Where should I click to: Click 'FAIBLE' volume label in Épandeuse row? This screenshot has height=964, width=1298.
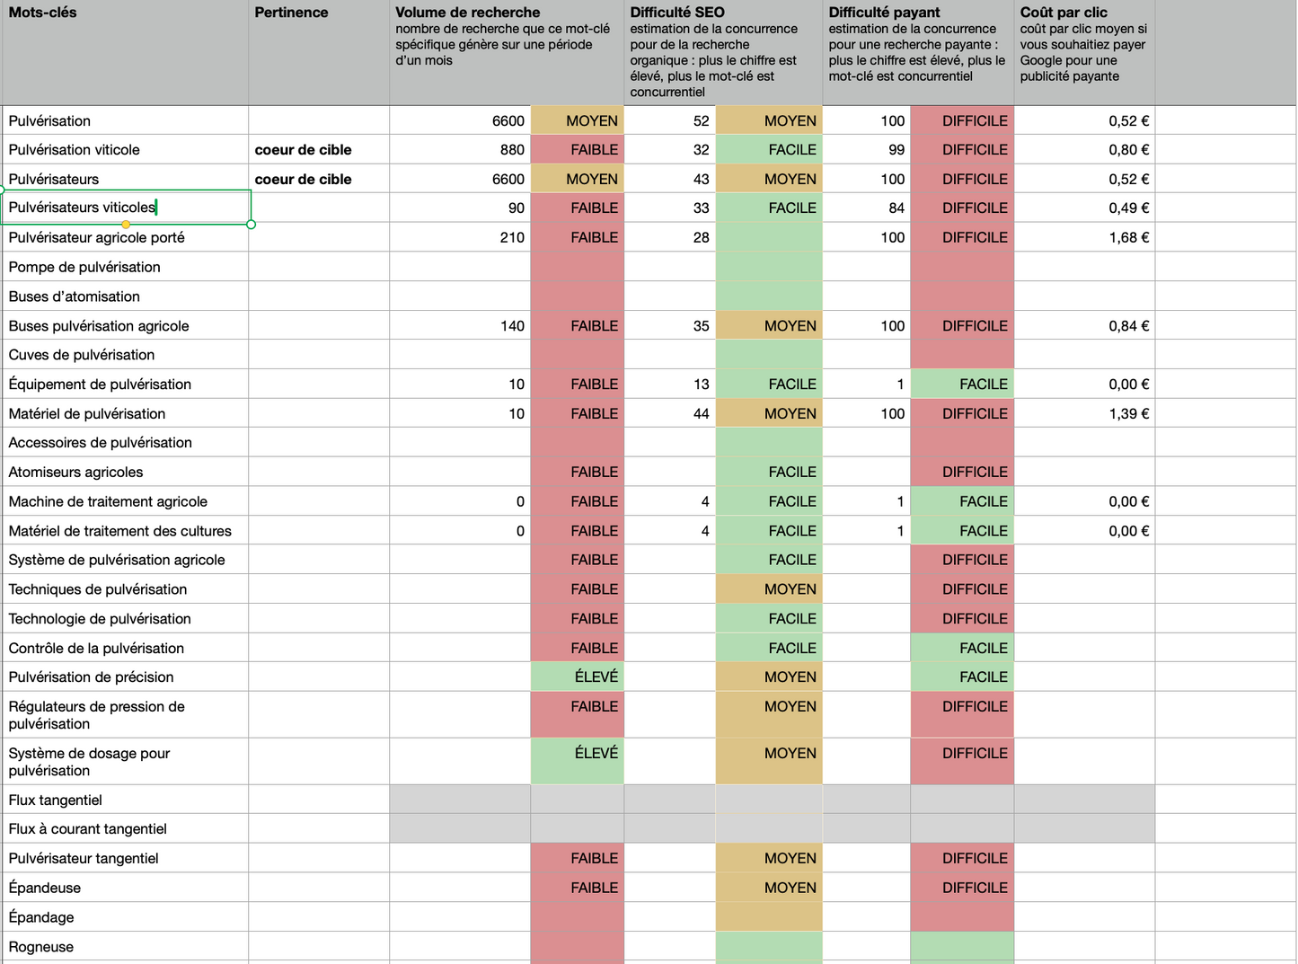coord(577,888)
